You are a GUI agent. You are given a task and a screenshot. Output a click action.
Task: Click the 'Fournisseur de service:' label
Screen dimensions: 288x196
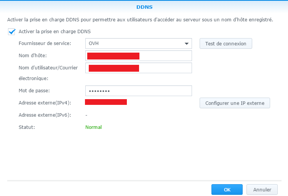pyautogui.click(x=45, y=43)
